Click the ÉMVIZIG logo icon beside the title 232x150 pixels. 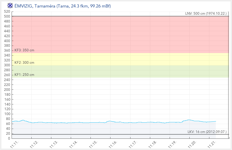click(10, 6)
